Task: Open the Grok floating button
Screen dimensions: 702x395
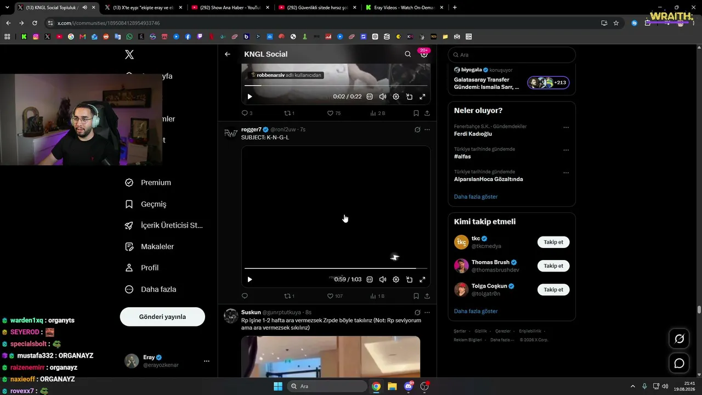Action: pos(680,339)
